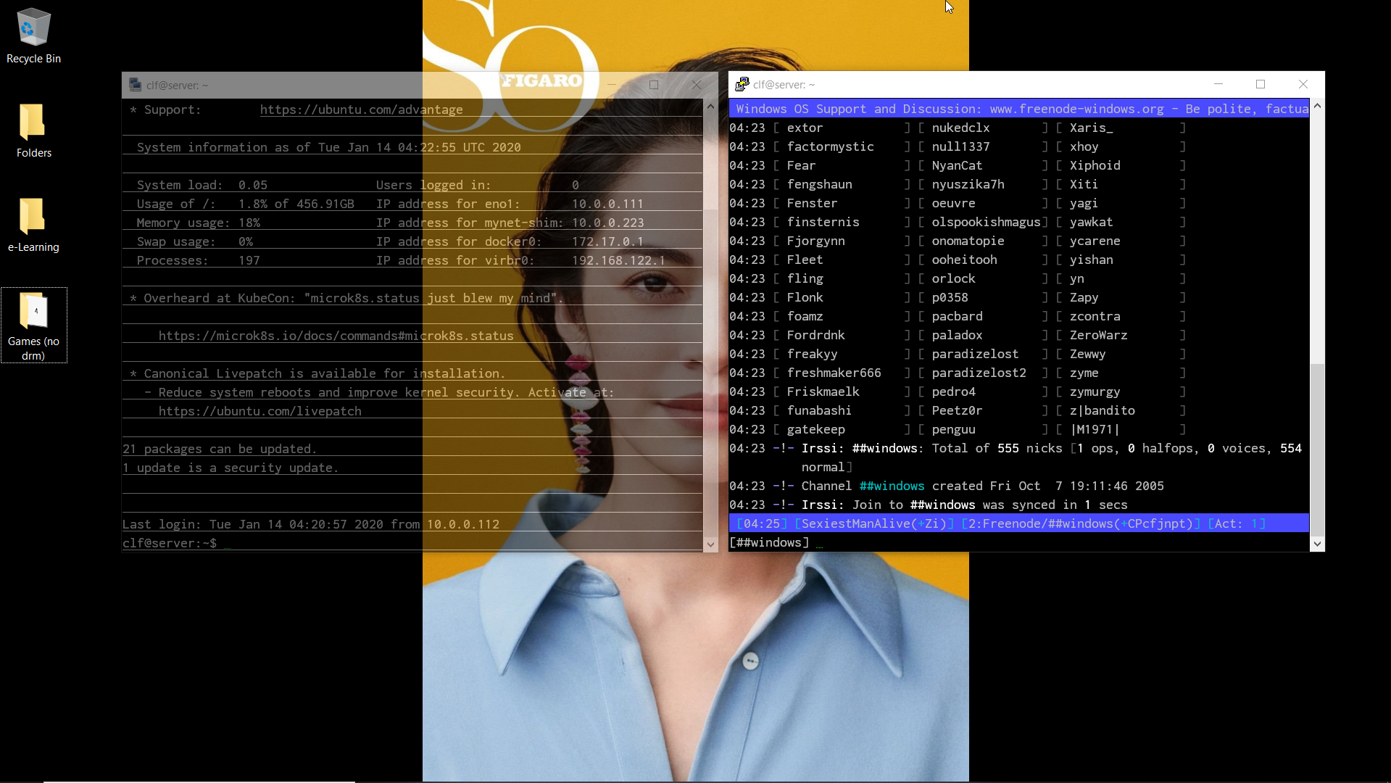Click scroll-up arrow in left terminal scrollbar
This screenshot has width=1391, height=783.
coord(710,107)
